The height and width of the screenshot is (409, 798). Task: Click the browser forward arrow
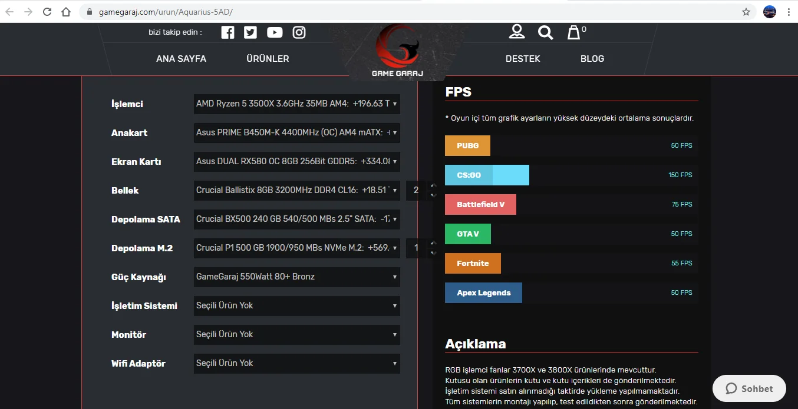coord(28,12)
